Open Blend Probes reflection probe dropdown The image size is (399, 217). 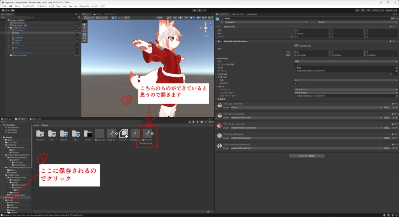[x=346, y=93]
